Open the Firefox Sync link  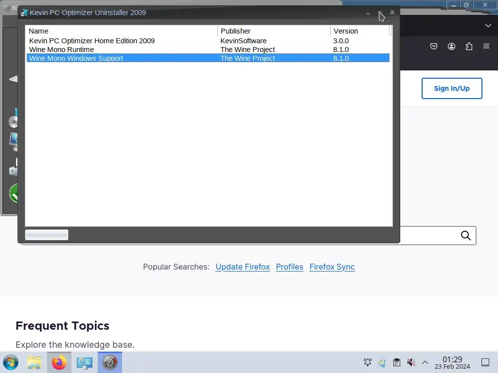tap(332, 267)
